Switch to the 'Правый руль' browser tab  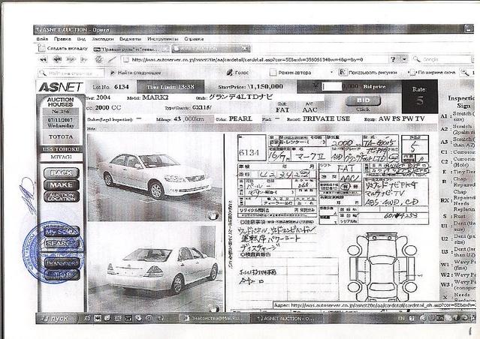tap(131, 49)
